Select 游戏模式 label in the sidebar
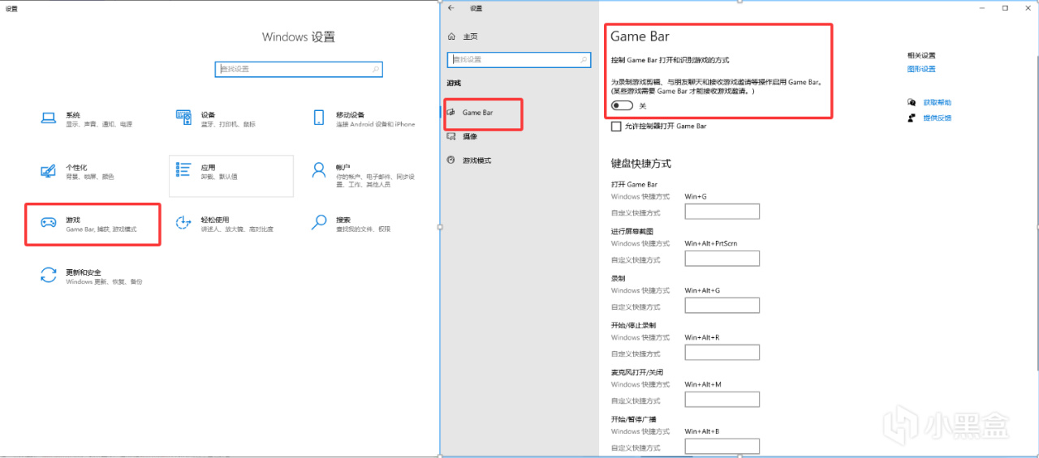Image resolution: width=1039 pixels, height=458 pixels. point(476,160)
